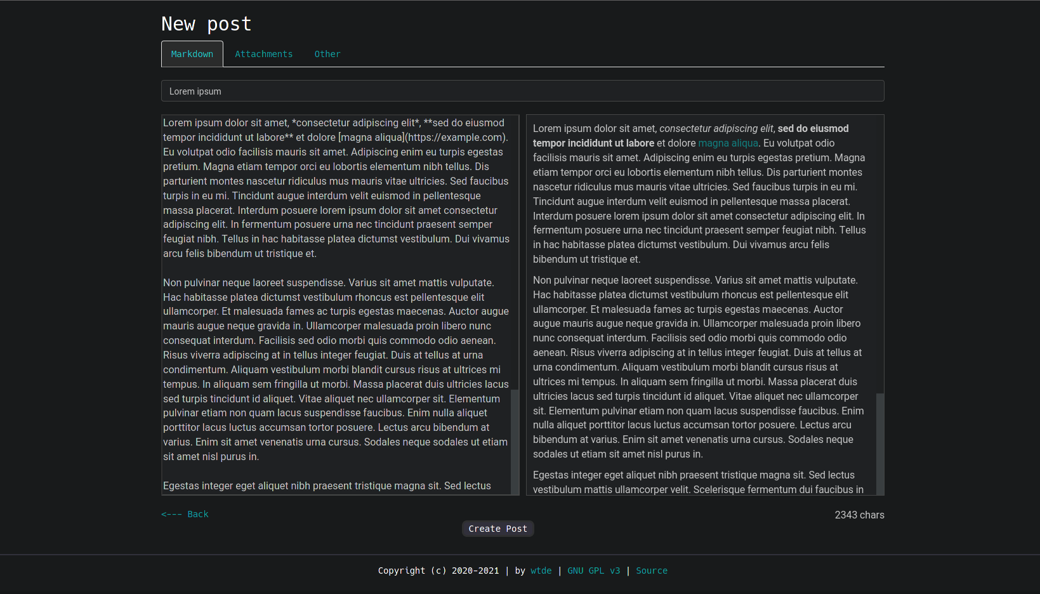Open the wtde author link
This screenshot has height=594, width=1040.
[541, 571]
